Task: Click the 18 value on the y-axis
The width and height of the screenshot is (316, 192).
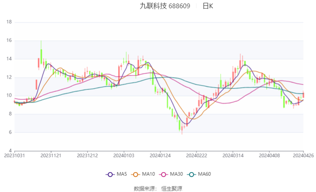Action: tap(9, 22)
